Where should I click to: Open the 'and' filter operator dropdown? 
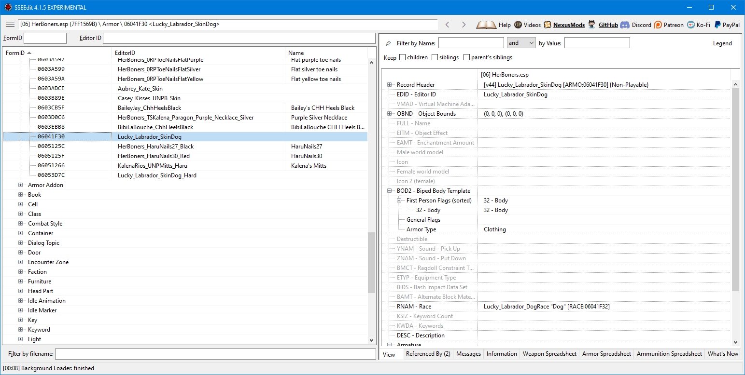[x=521, y=43]
